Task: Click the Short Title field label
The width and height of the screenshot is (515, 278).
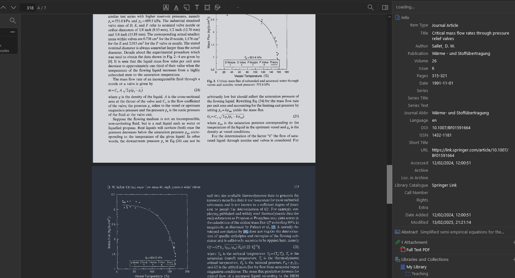Action: (418, 143)
